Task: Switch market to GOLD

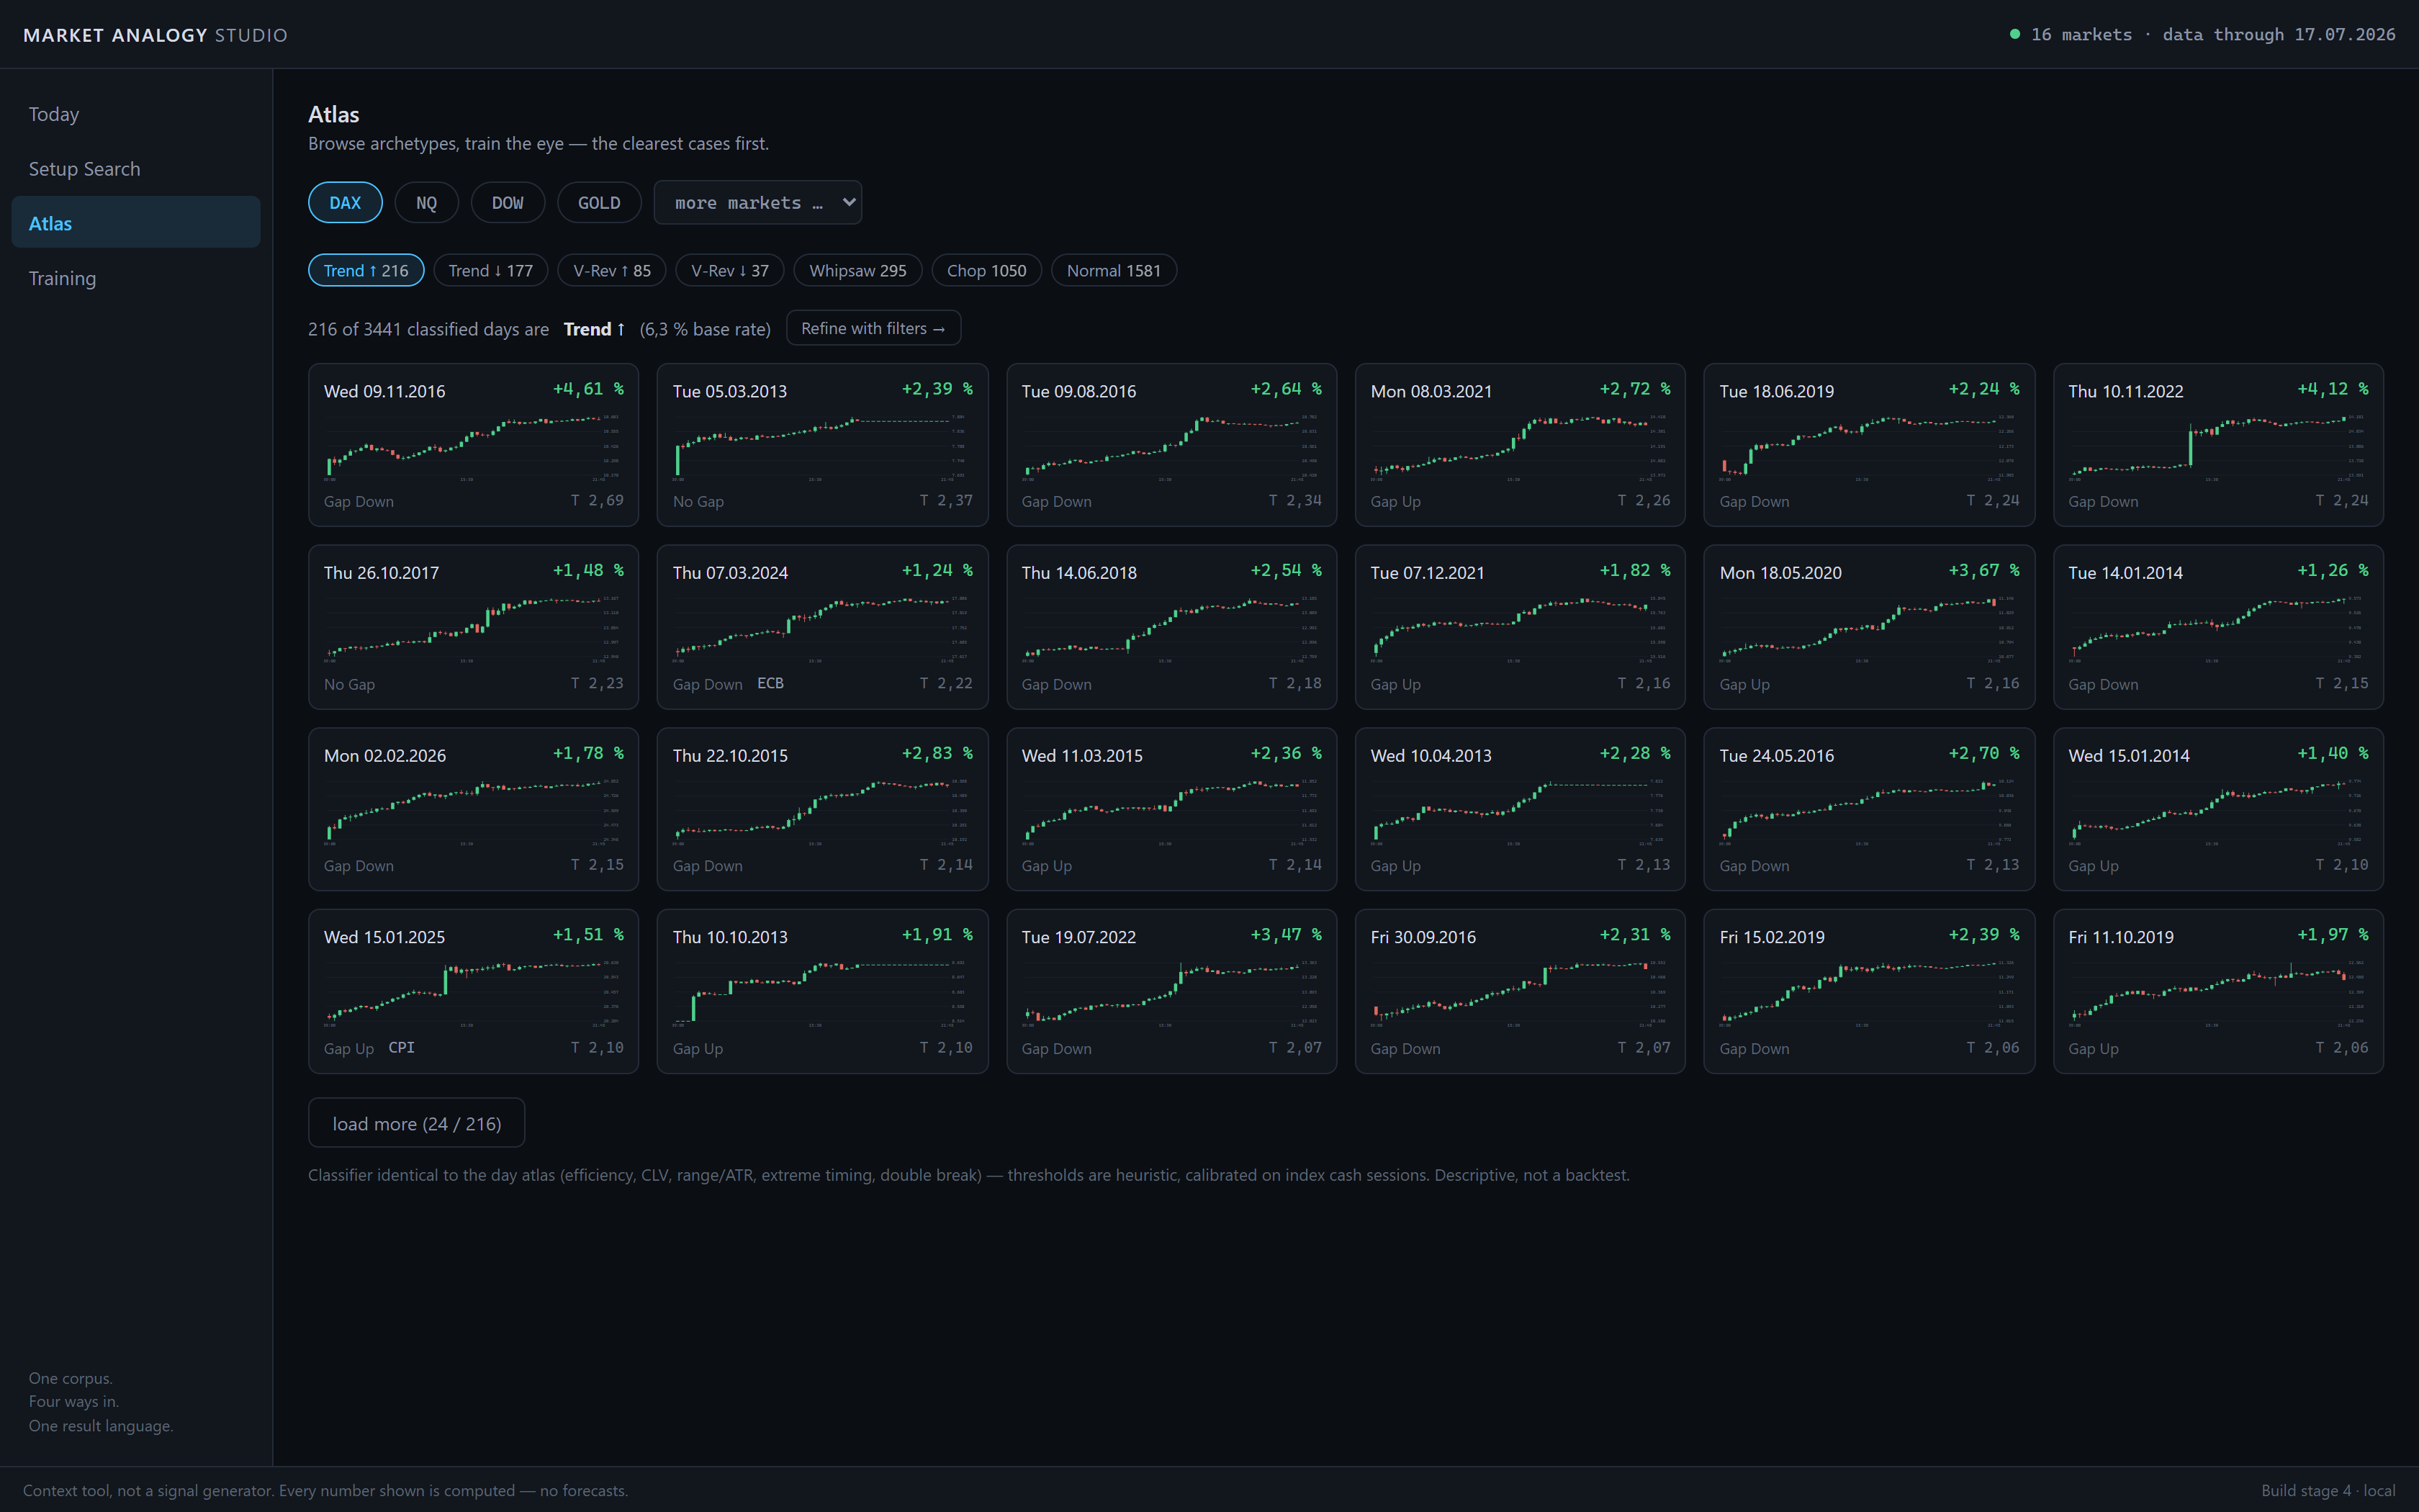Action: [600, 203]
